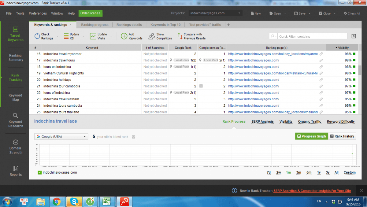Open Domain Strength sidebar section
The image size is (367, 207).
(x=16, y=146)
